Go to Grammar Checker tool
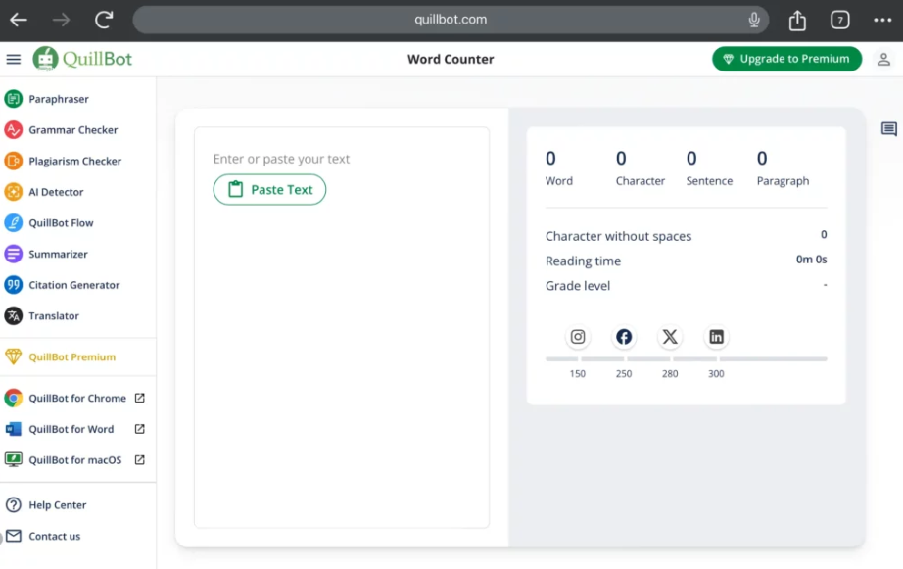Screen dimensions: 903x569 tap(73, 130)
